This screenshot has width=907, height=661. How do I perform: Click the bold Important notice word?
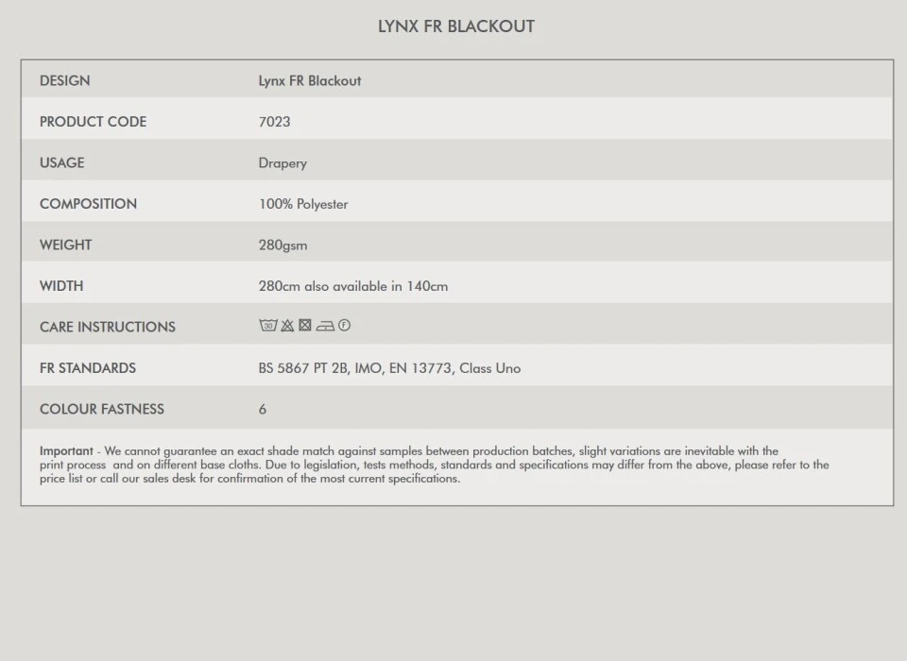66,451
